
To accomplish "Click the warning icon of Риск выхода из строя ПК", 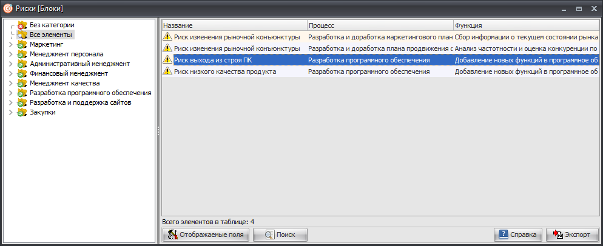I will pyautogui.click(x=167, y=60).
